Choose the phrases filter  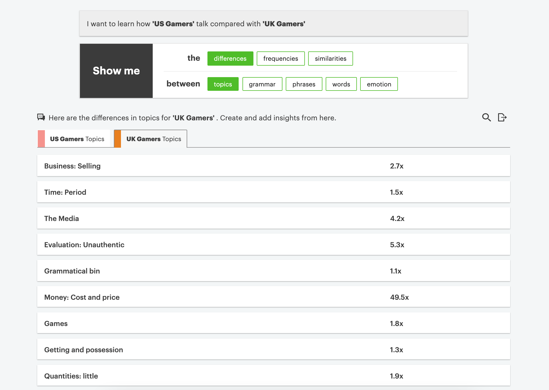click(304, 84)
